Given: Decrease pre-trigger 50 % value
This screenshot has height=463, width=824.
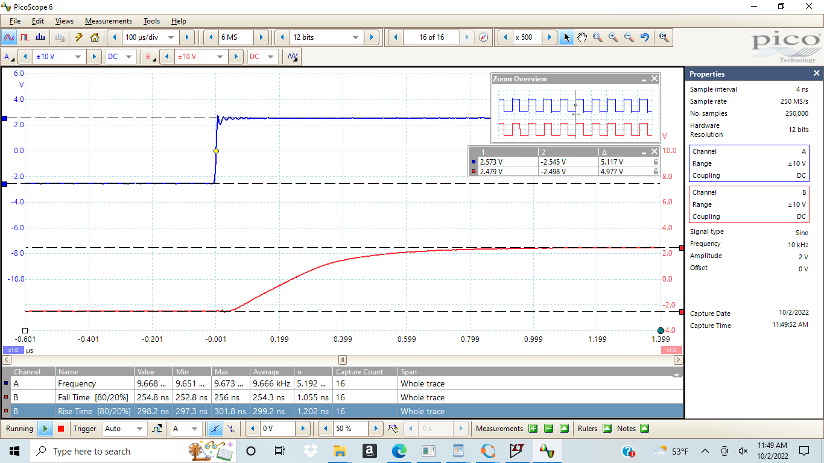Looking at the screenshot, I should click(x=325, y=429).
